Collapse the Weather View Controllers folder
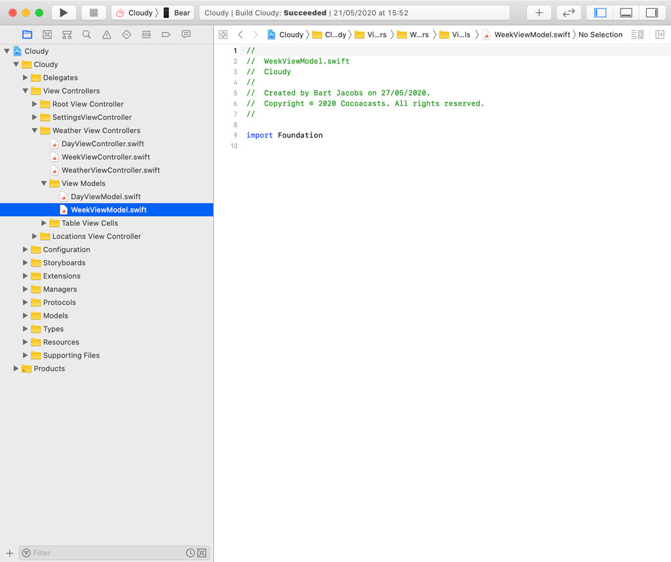This screenshot has width=671, height=562. (34, 130)
